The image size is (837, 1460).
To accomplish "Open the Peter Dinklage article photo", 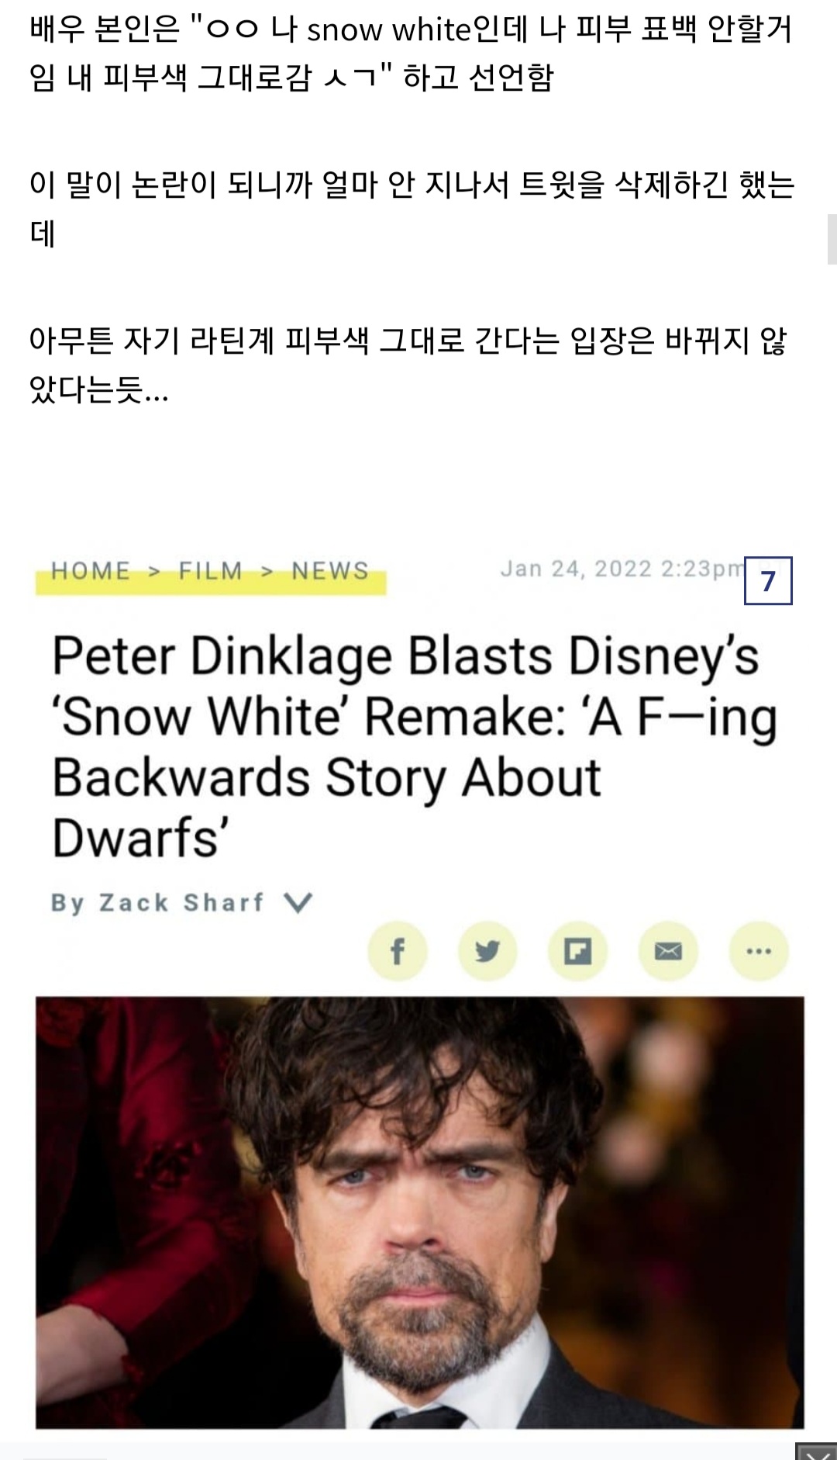I will 420,1213.
